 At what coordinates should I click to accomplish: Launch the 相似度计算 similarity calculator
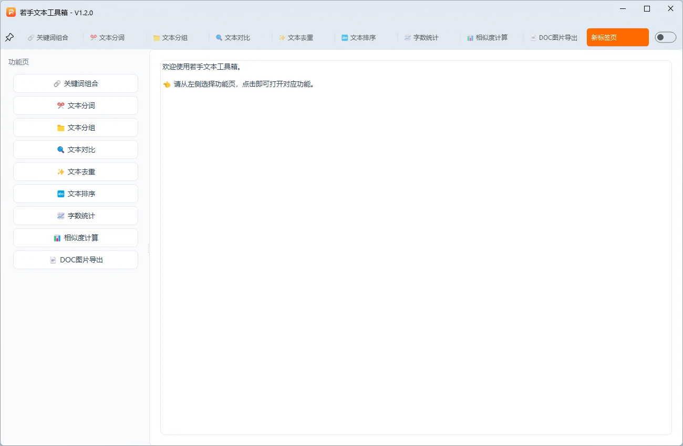pyautogui.click(x=75, y=238)
